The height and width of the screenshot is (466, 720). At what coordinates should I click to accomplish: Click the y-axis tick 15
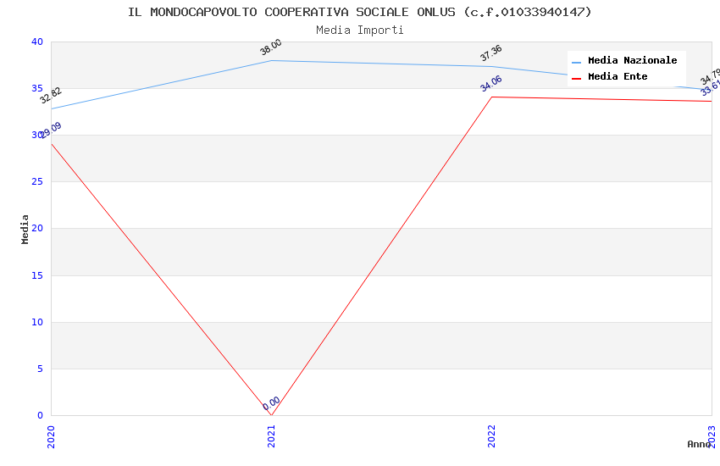(37, 275)
